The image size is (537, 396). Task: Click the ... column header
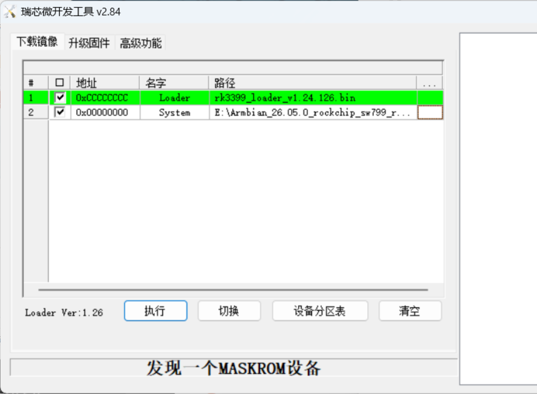pos(429,83)
